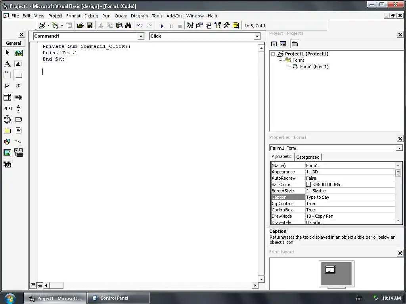406x304 pixels.
Task: Click View Code in Project panel
Action: point(274,44)
